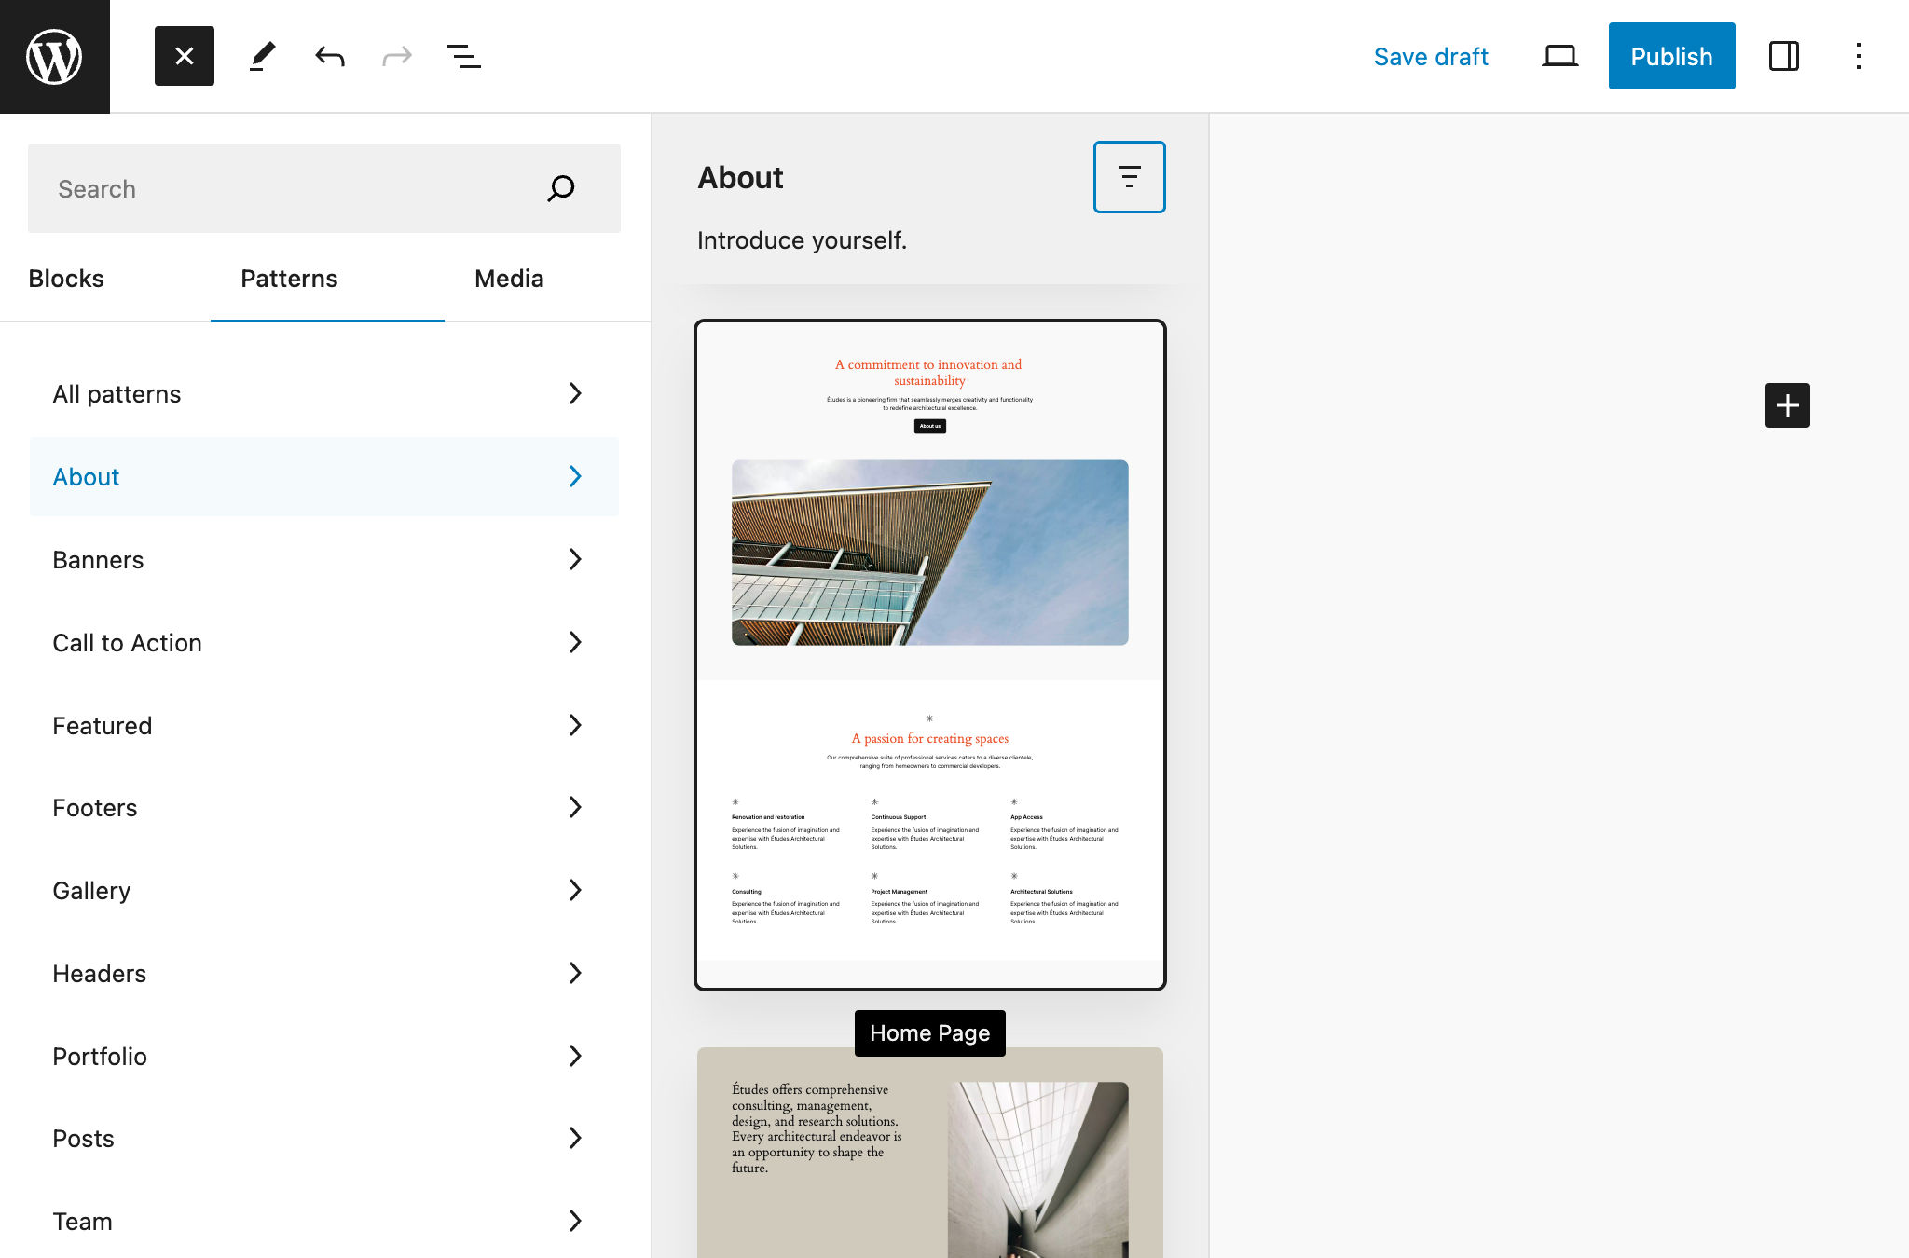
Task: Click the Redo arrow icon
Action: coord(394,56)
